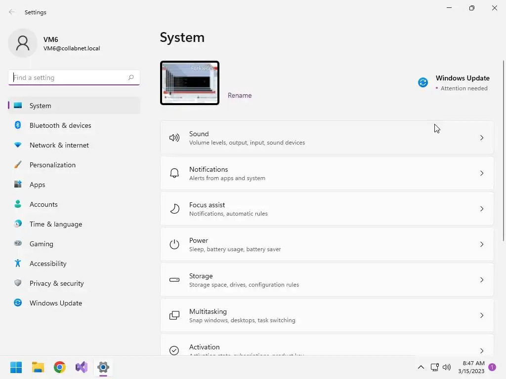Expand Storage settings chevron

(x=481, y=280)
